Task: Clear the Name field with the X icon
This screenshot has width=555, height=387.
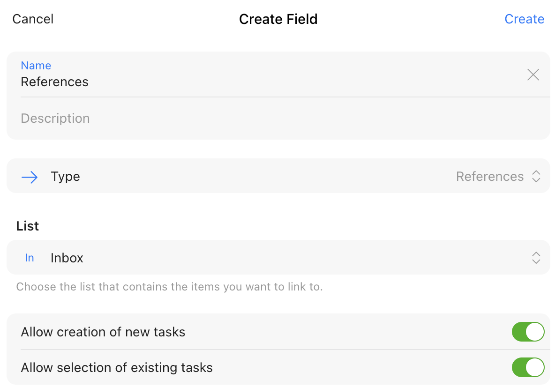Action: coord(533,75)
